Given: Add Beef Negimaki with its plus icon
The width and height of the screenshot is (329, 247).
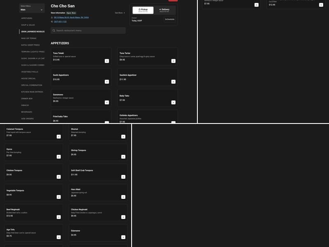Looking at the screenshot, I should [58, 217].
